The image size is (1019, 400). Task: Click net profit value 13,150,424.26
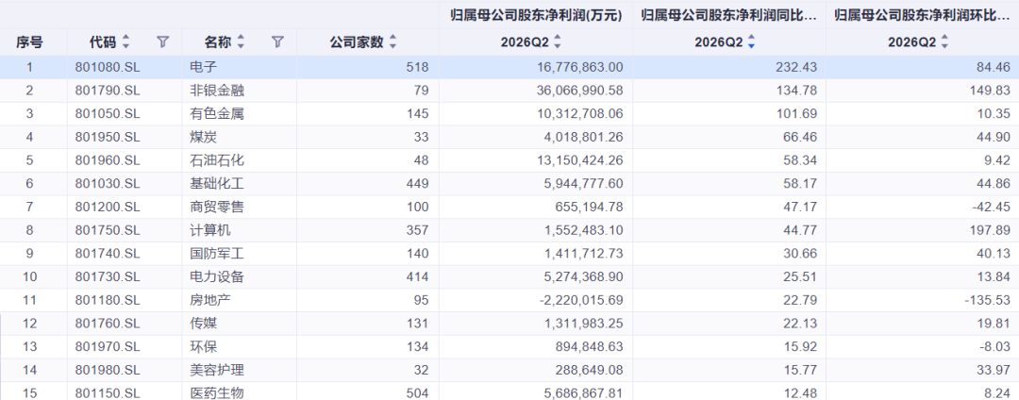coord(580,160)
